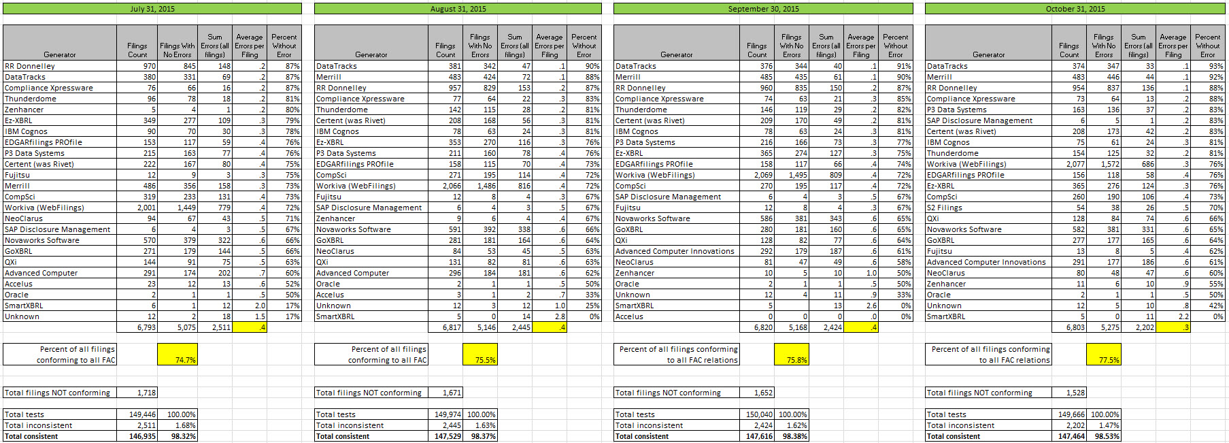Screen dimensions: 1229x443
Task: Select the Total tests value 149,974
Action: [x=445, y=414]
